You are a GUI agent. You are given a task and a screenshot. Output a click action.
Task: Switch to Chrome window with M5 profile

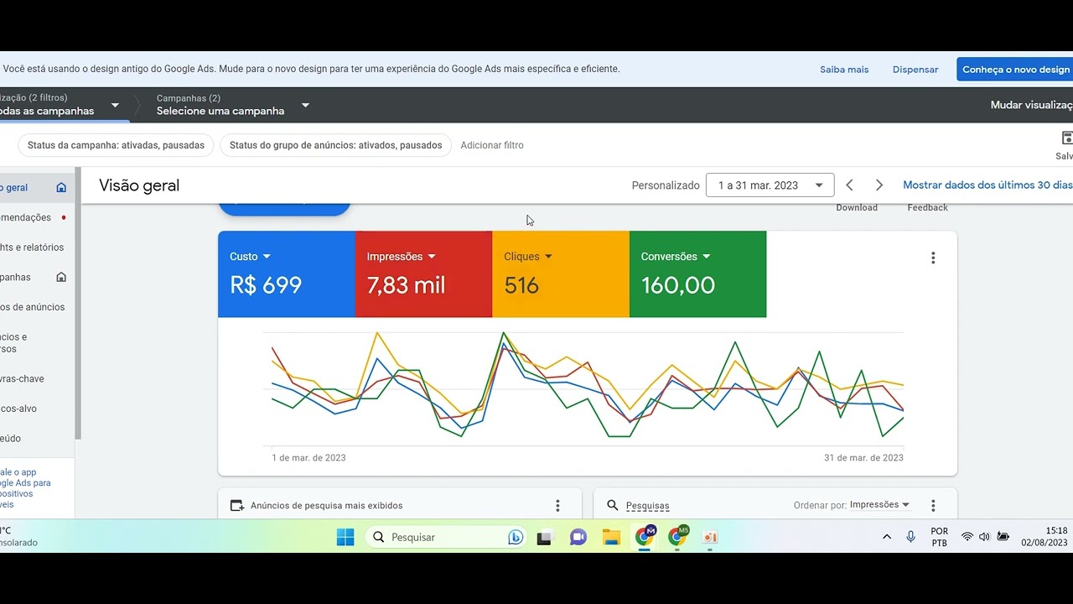(677, 536)
